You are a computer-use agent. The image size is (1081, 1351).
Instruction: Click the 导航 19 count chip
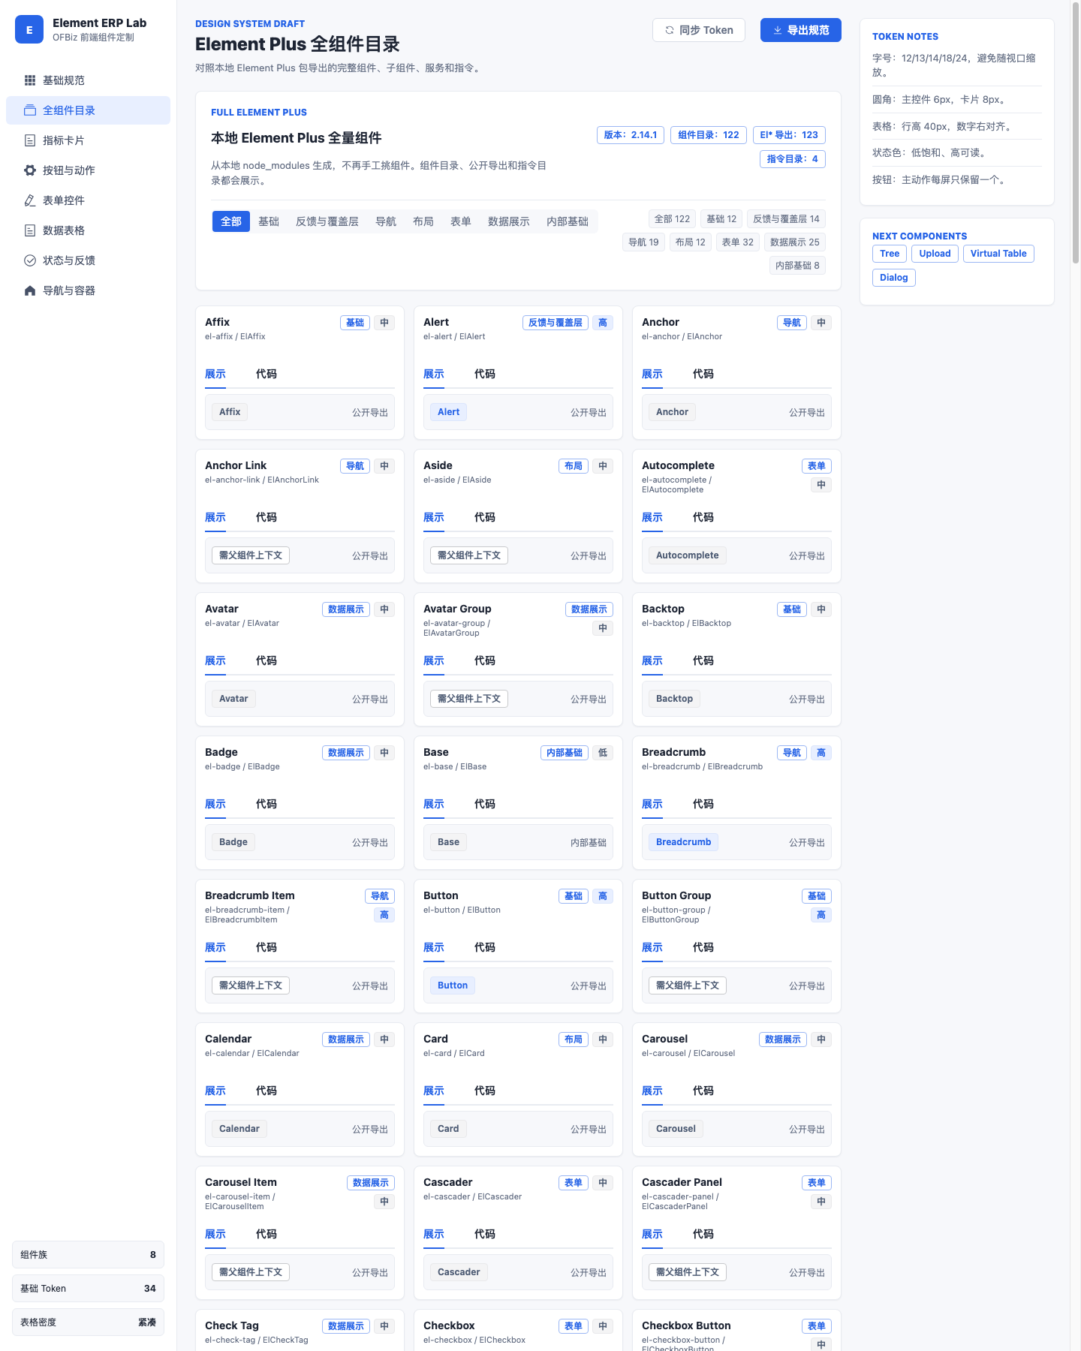[x=643, y=242]
